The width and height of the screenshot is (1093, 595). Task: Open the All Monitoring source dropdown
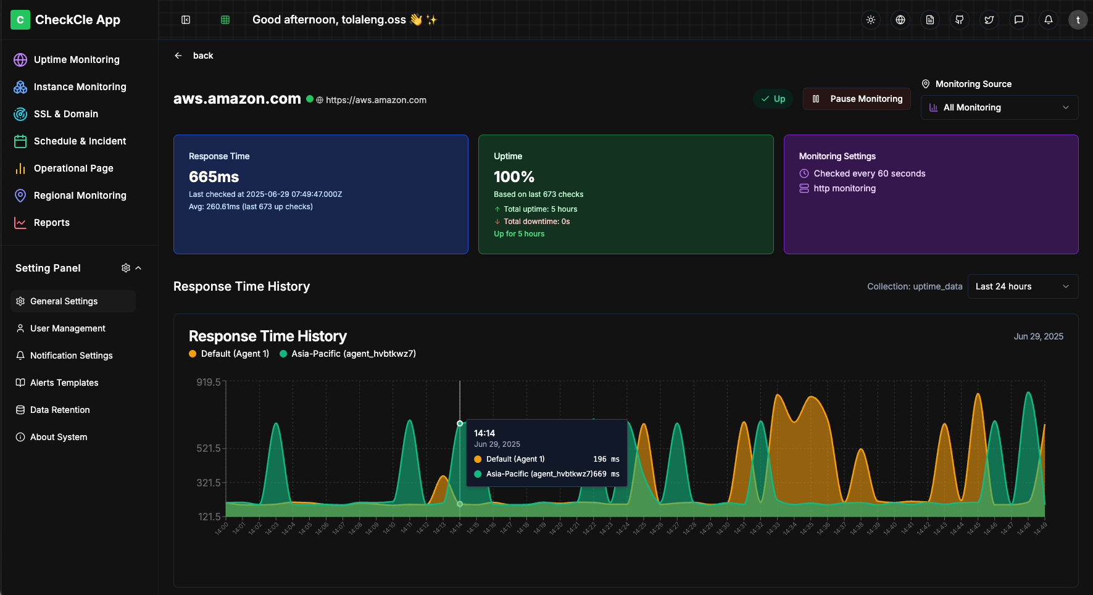[x=999, y=107]
